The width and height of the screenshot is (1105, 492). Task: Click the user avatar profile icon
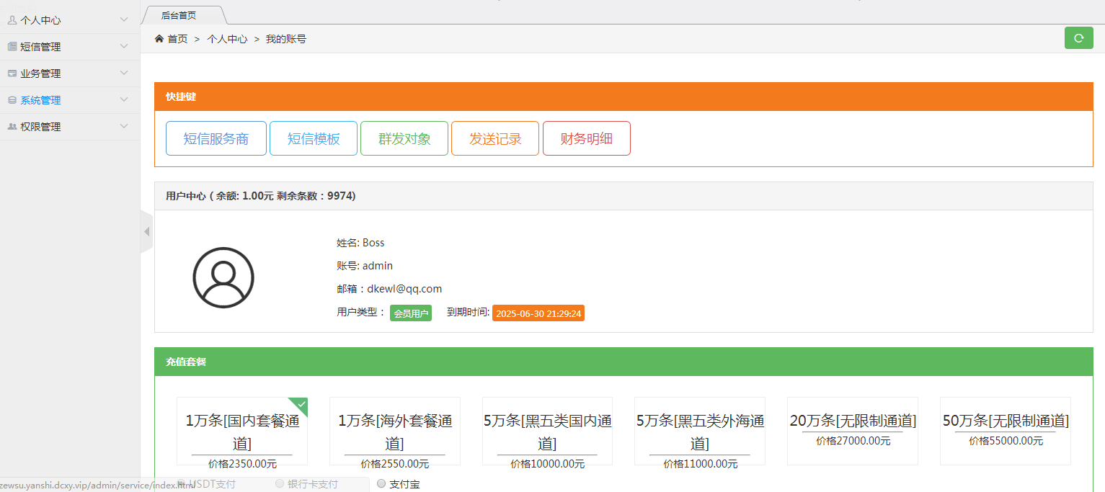pos(223,277)
